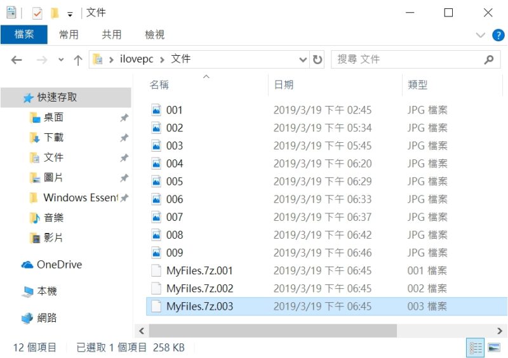Viewport: 508px width, 358px height.
Task: Select 快速存取 in the navigation pane
Action: [66, 97]
